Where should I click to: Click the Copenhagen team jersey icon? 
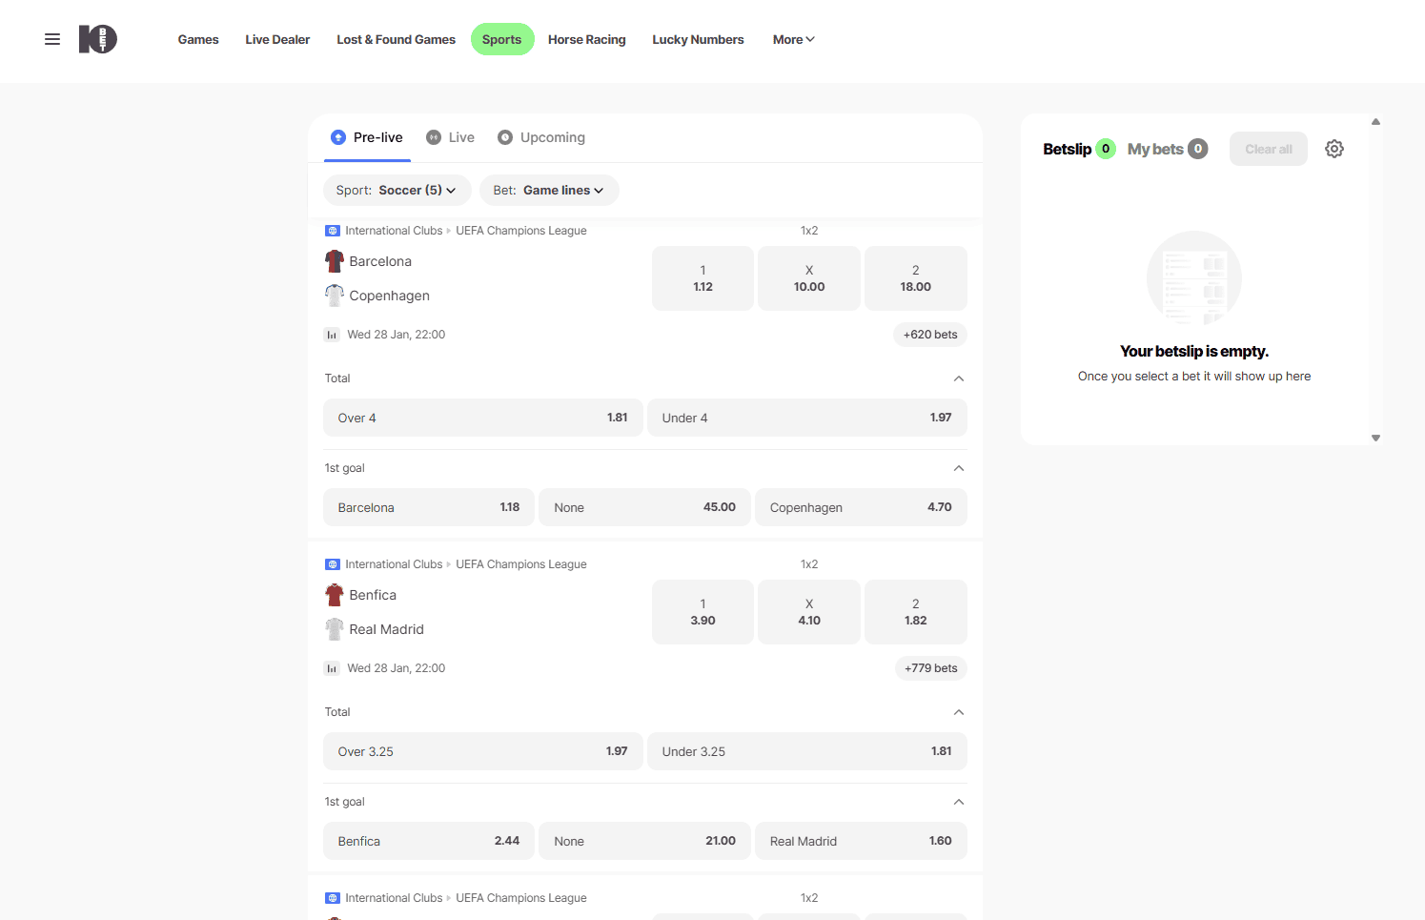(335, 296)
